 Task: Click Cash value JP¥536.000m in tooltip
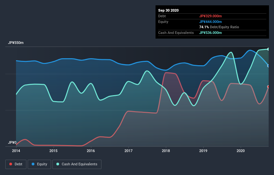[210, 33]
